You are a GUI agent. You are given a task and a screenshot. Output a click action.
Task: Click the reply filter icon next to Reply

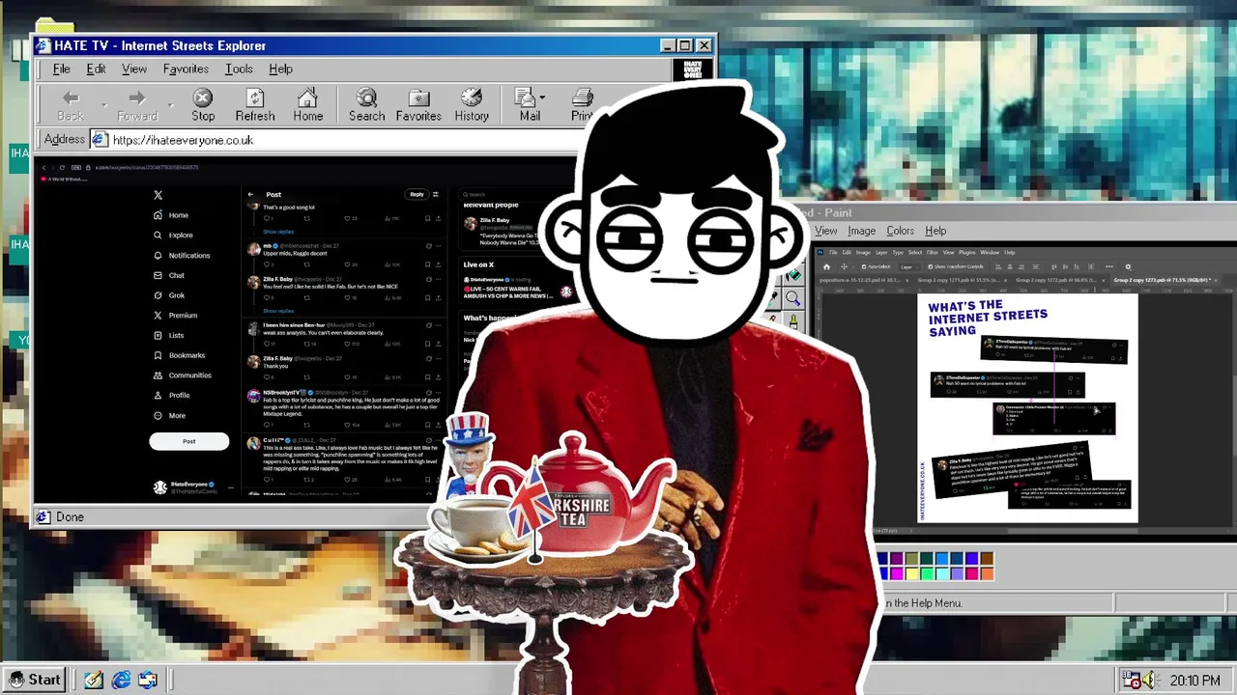(435, 194)
